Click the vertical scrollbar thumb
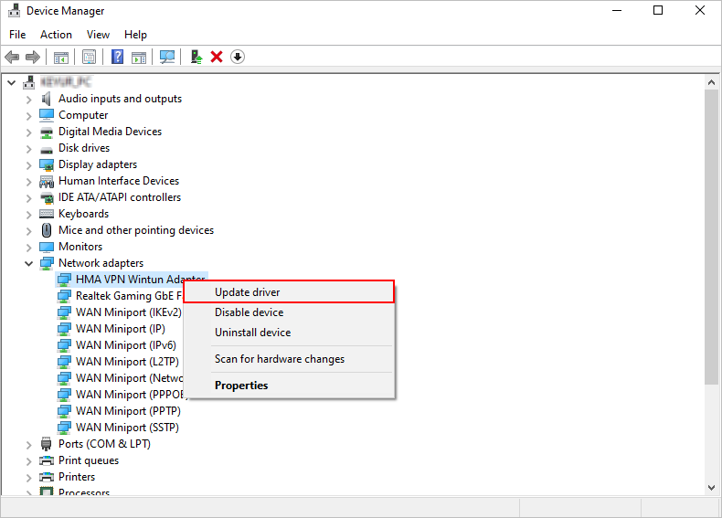The width and height of the screenshot is (722, 518). [x=711, y=237]
